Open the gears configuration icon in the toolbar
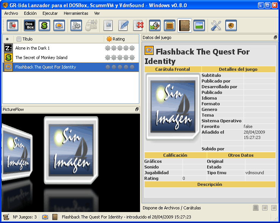Screen dimensions: 280x223 76,25
